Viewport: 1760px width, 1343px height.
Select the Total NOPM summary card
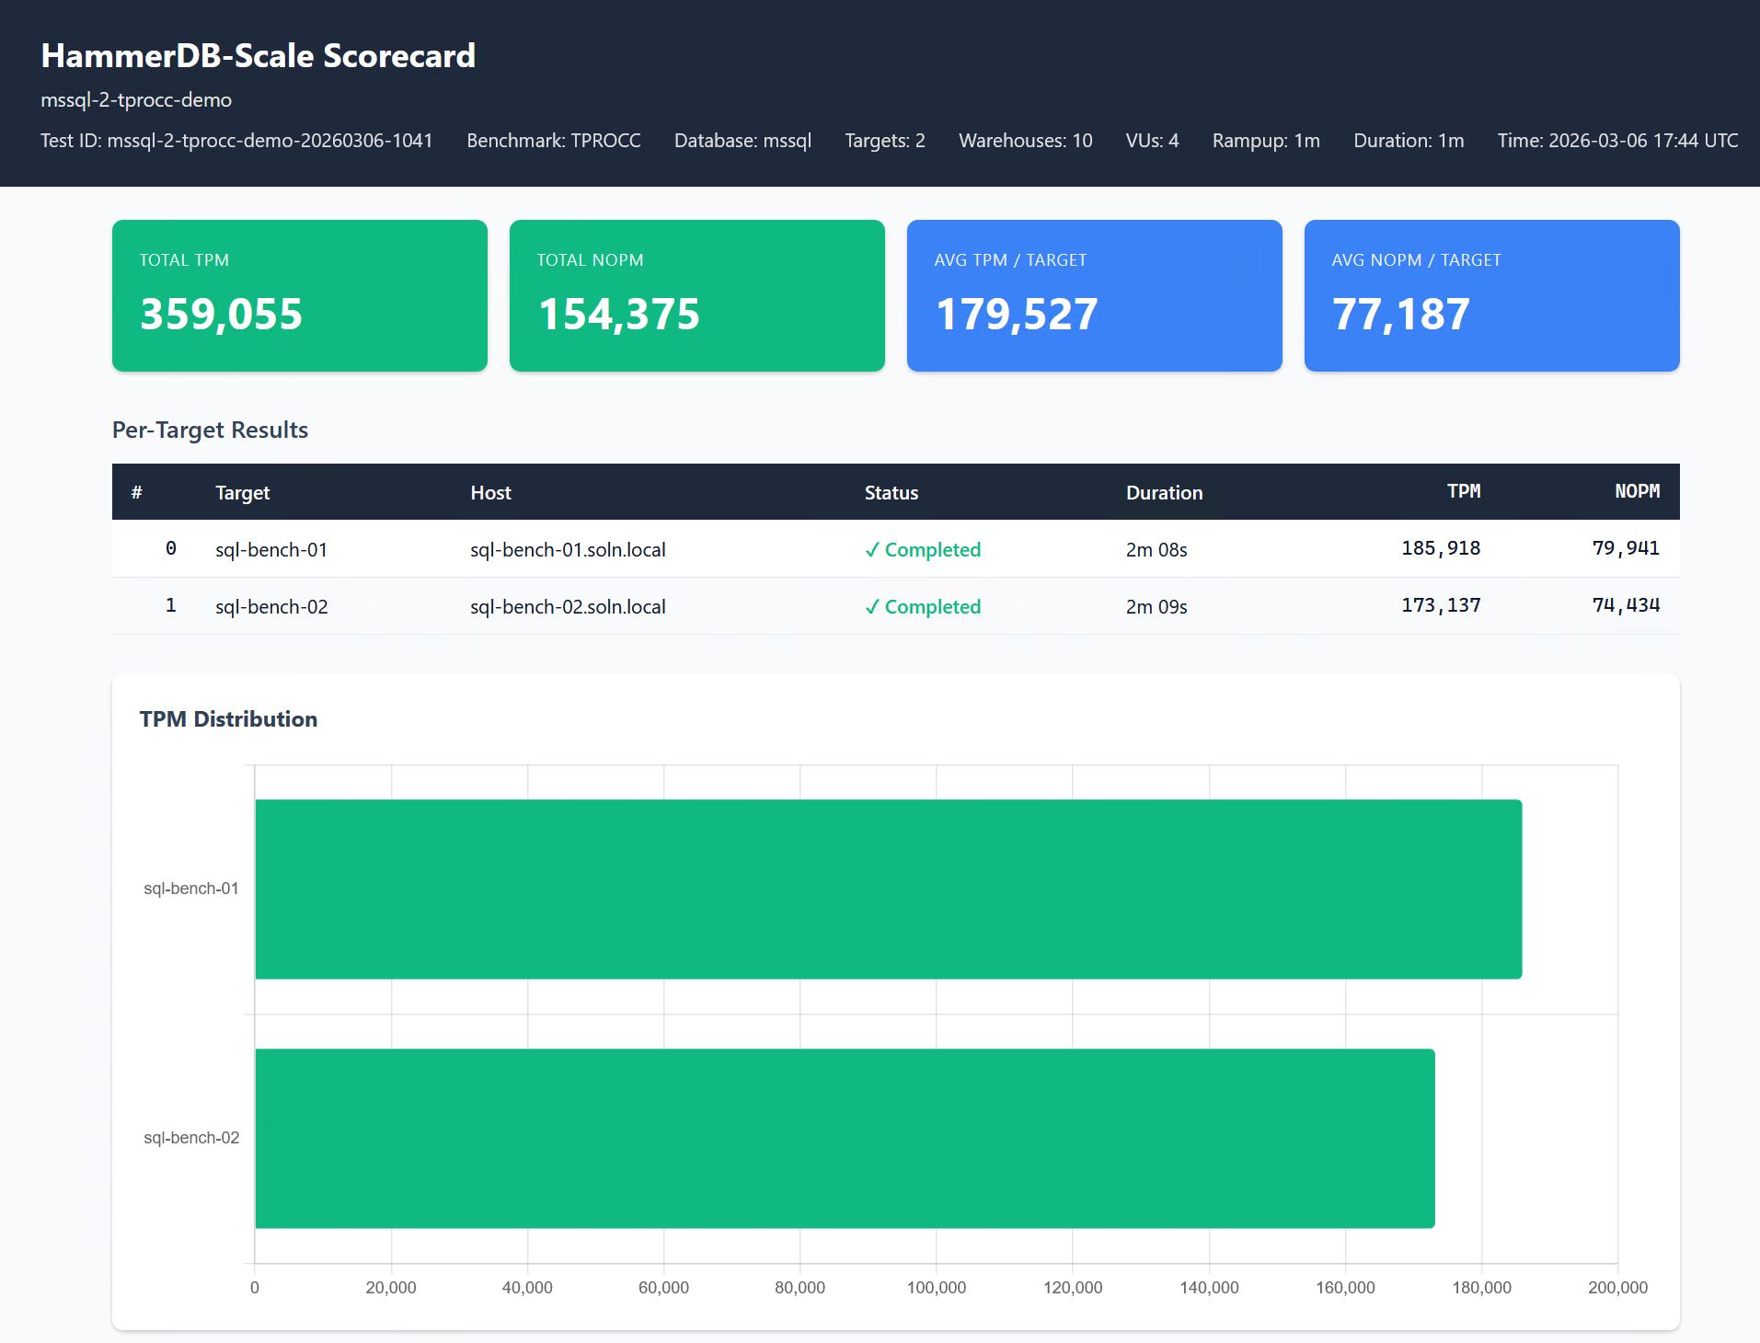696,295
